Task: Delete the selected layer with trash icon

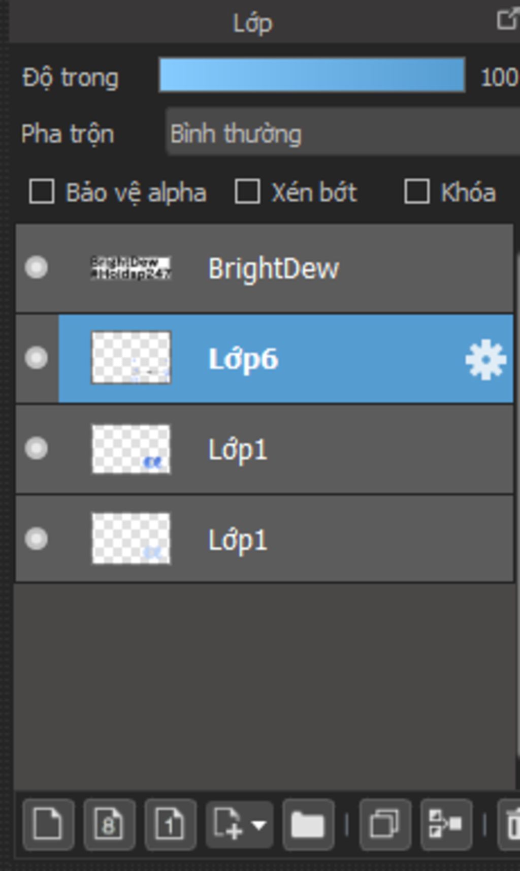Action: 510,824
